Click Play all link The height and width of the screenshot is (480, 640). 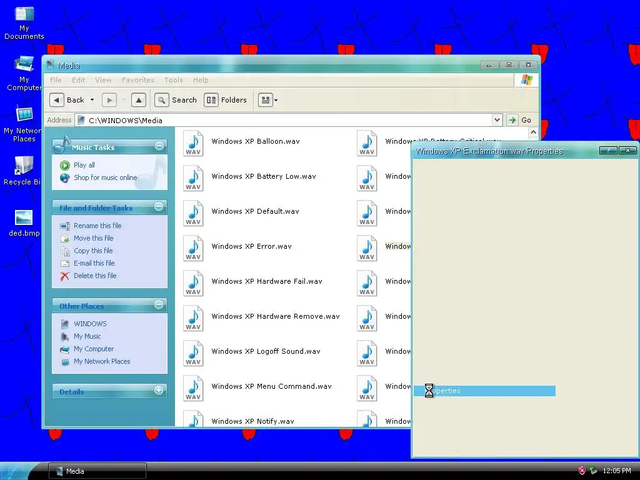pos(84,165)
